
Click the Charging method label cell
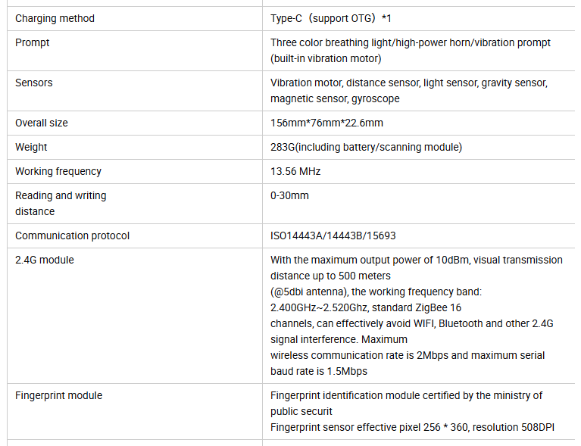[x=55, y=18]
